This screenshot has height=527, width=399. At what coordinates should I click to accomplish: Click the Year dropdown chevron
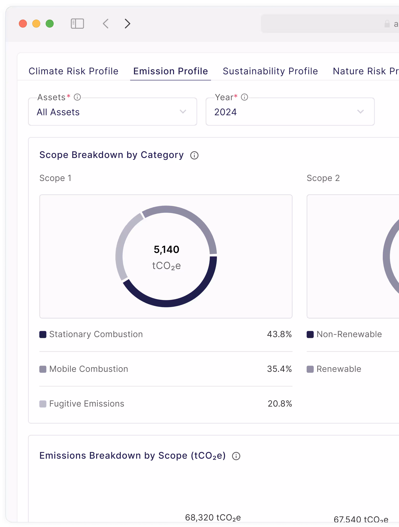(x=360, y=112)
